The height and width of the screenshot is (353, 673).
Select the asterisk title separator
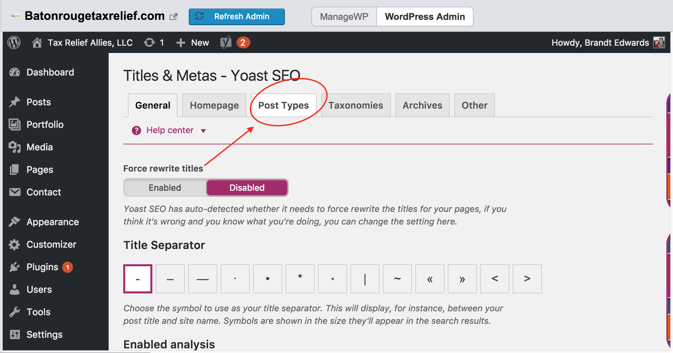click(300, 279)
